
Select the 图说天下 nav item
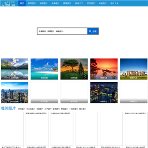coord(79,3)
